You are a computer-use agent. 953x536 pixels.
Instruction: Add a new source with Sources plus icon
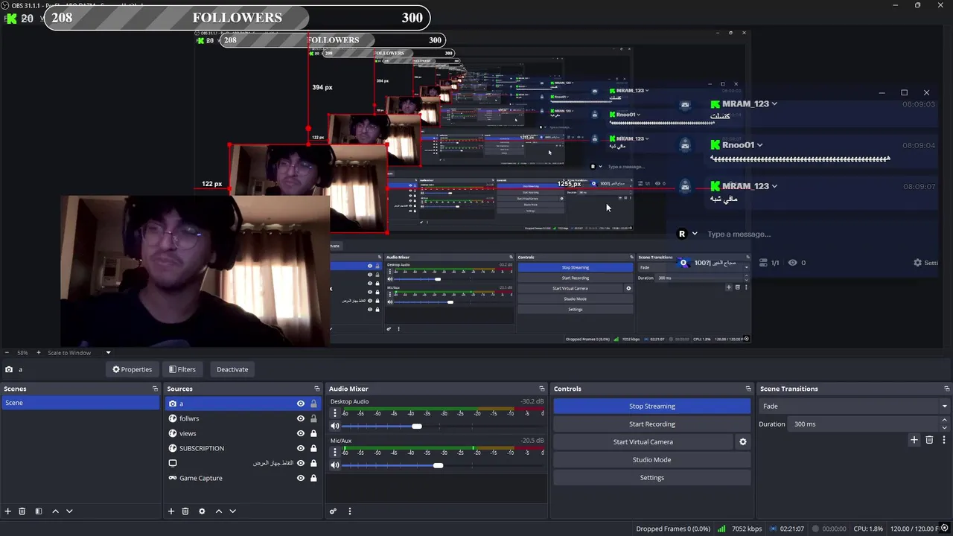tap(171, 511)
